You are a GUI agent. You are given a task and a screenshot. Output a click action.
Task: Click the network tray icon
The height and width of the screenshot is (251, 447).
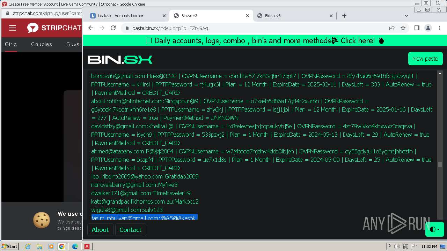(x=405, y=246)
